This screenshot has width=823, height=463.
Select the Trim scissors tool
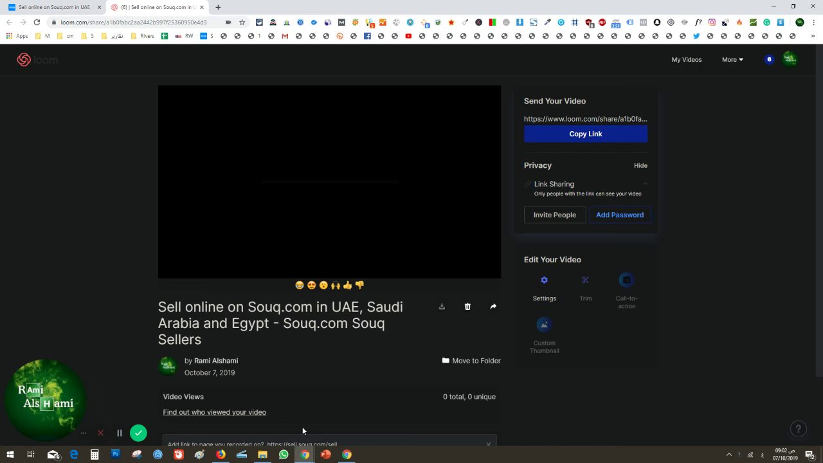click(585, 280)
